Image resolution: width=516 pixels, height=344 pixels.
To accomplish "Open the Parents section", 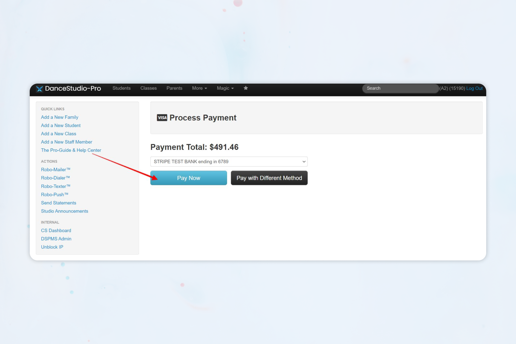I will click(174, 88).
